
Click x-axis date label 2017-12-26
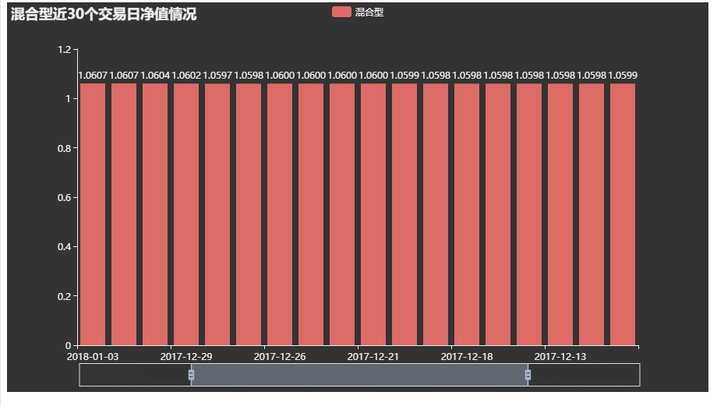[280, 357]
